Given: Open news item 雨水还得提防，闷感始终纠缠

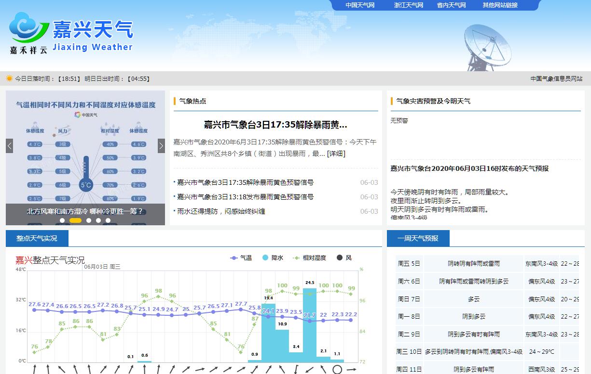Looking at the screenshot, I should [x=221, y=211].
